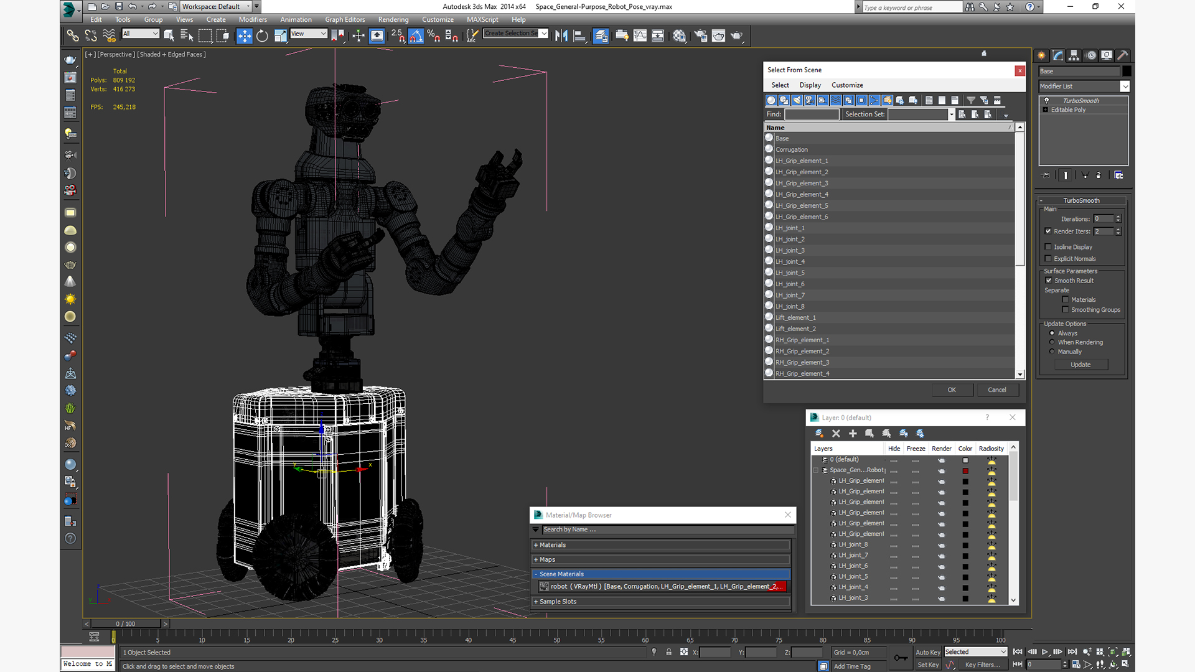Click OK button in Select From Scene
The width and height of the screenshot is (1195, 672).
click(951, 390)
